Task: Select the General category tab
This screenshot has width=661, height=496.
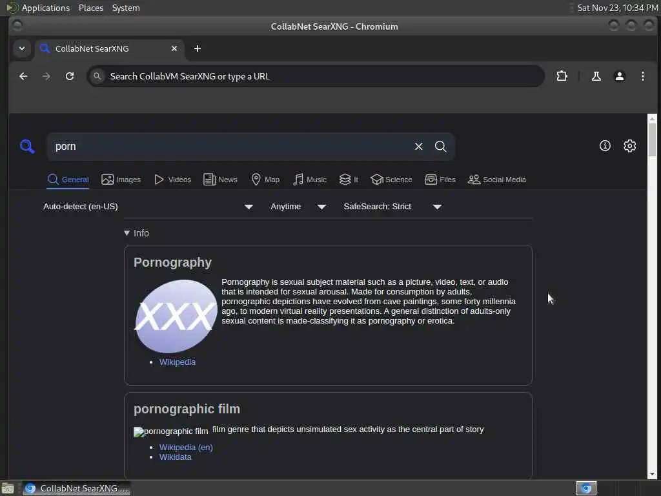Action: click(x=68, y=180)
